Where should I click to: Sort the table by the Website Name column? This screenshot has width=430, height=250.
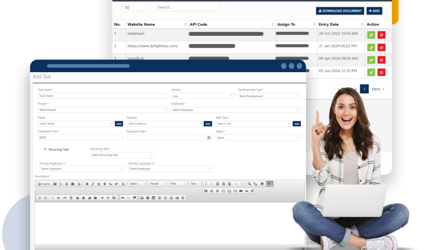click(x=157, y=24)
